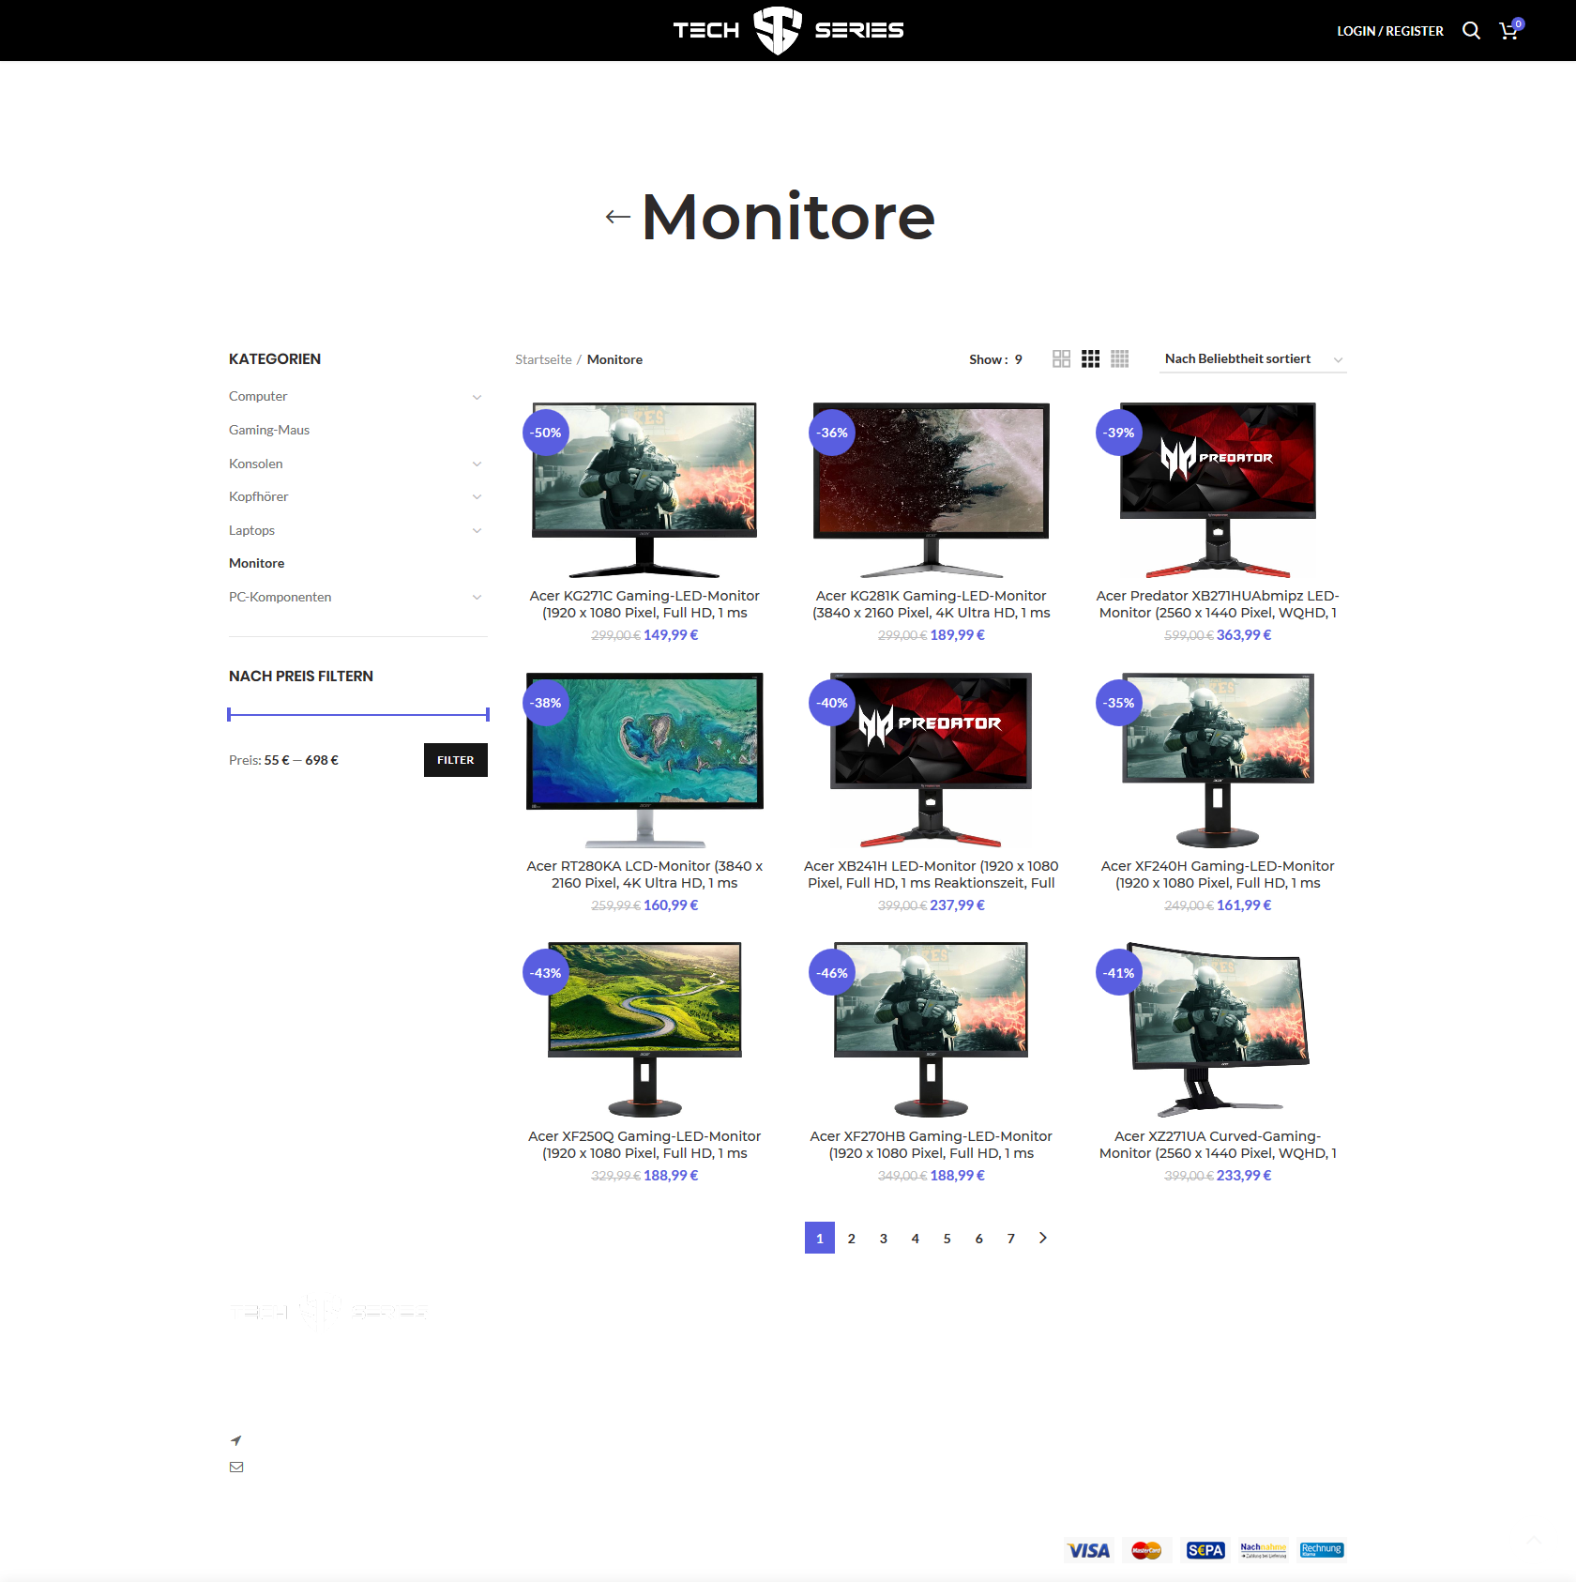The image size is (1576, 1582).
Task: Click the Tech Series header logo
Action: pyautogui.click(x=788, y=30)
